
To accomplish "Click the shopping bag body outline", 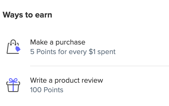I will click(x=12, y=48).
